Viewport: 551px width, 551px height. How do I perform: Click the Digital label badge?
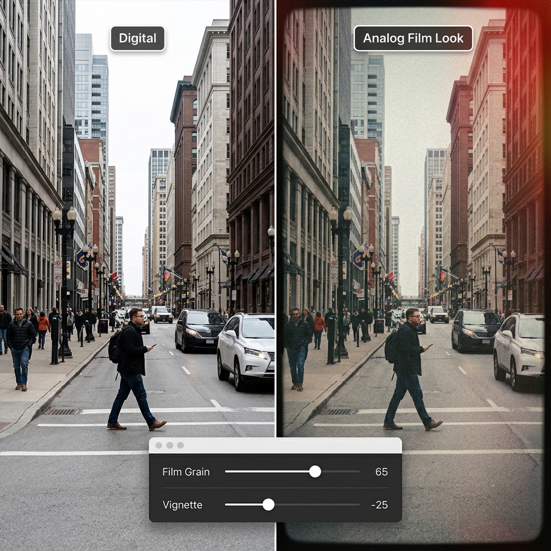[137, 39]
